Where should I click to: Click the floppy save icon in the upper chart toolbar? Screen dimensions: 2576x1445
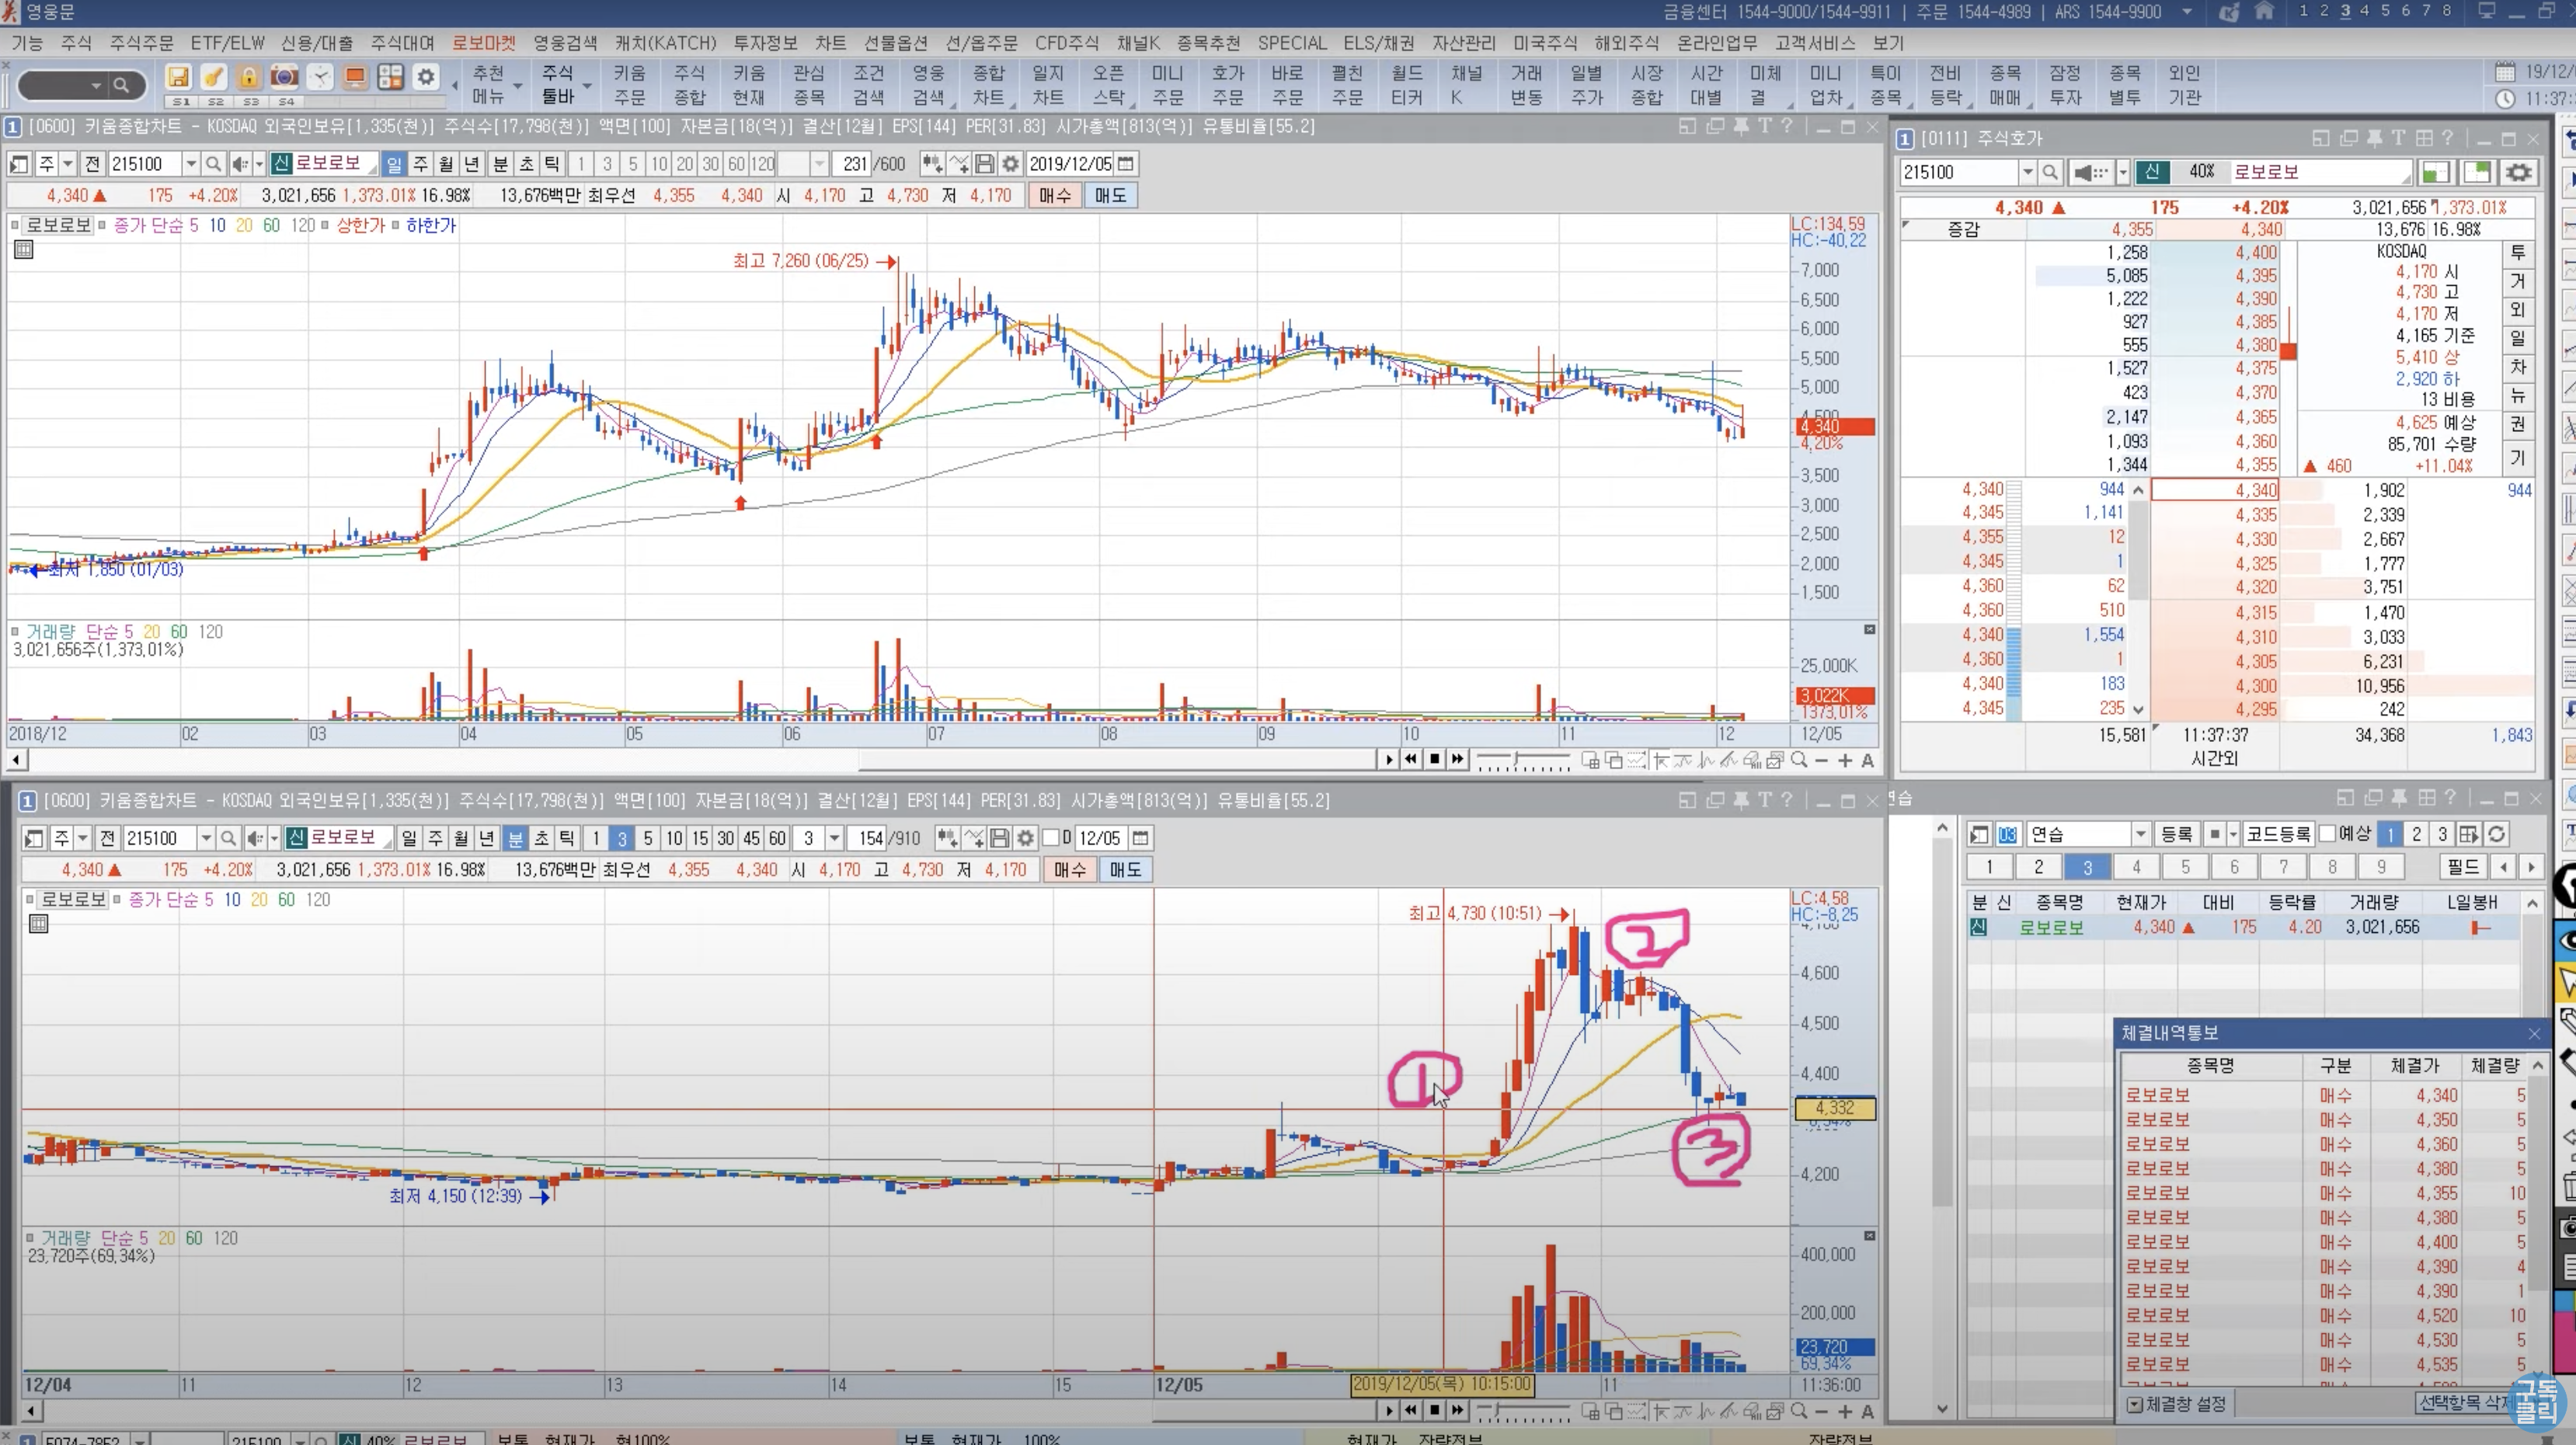point(985,164)
